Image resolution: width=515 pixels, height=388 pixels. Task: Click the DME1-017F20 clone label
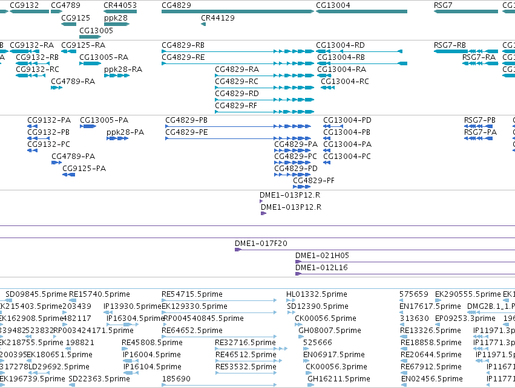click(261, 244)
